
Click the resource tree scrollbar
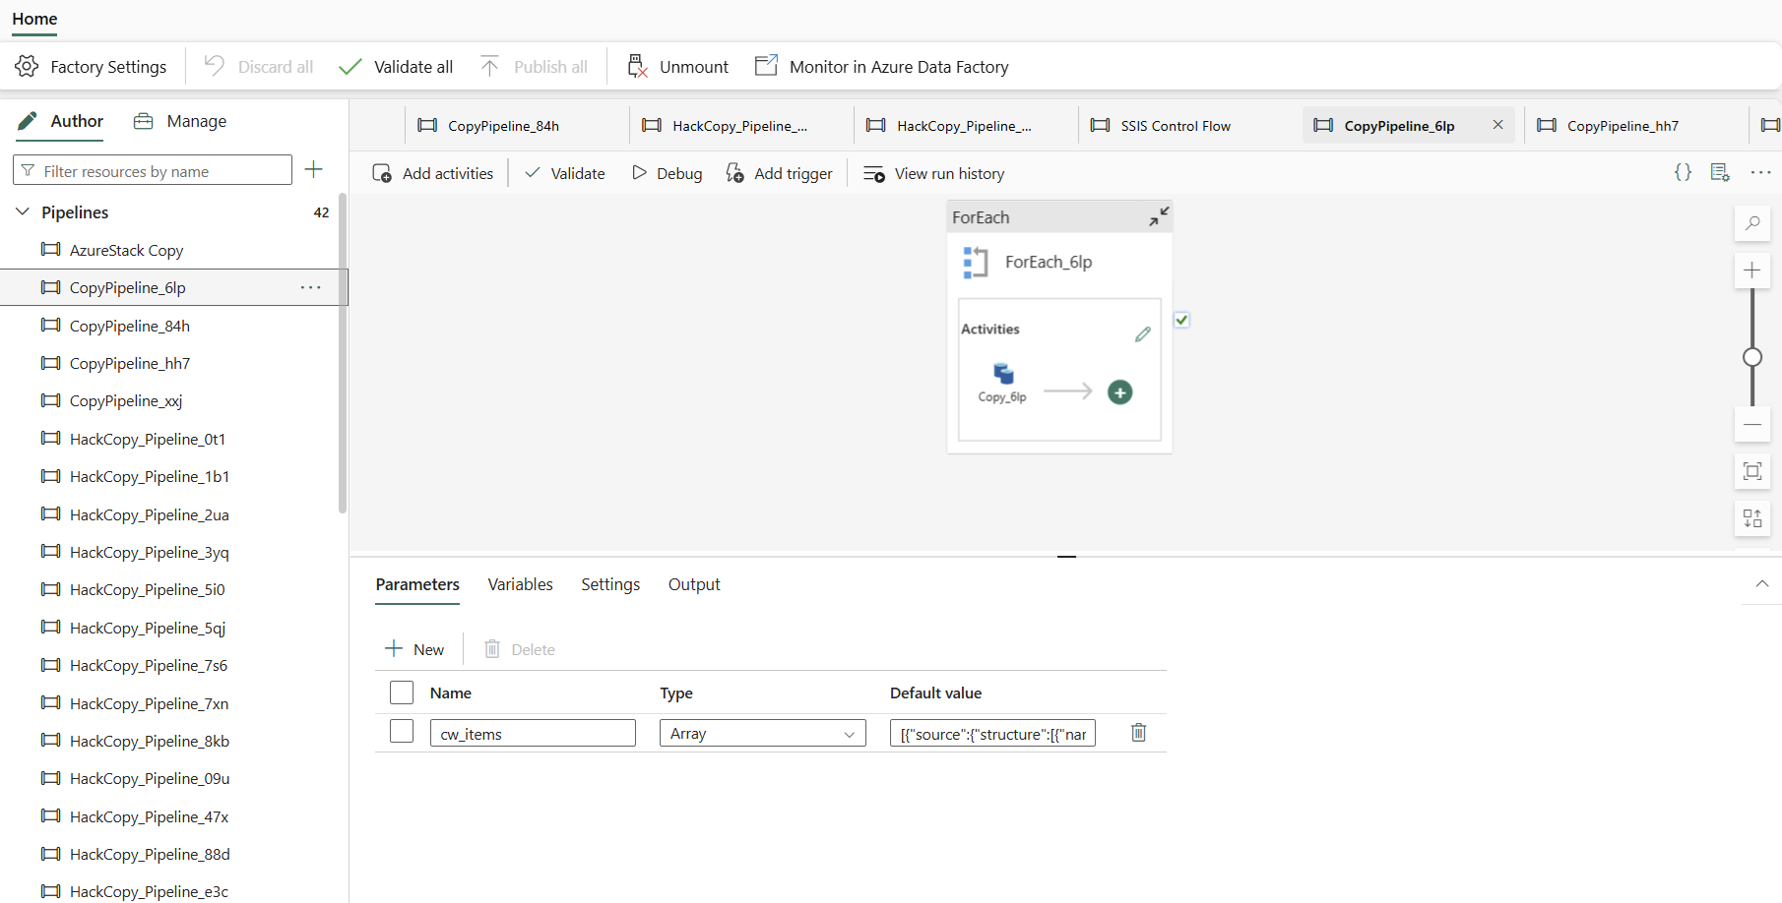(343, 354)
